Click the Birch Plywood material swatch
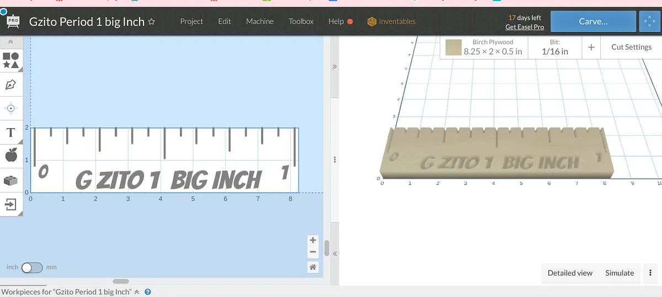662x297 pixels. 453,47
